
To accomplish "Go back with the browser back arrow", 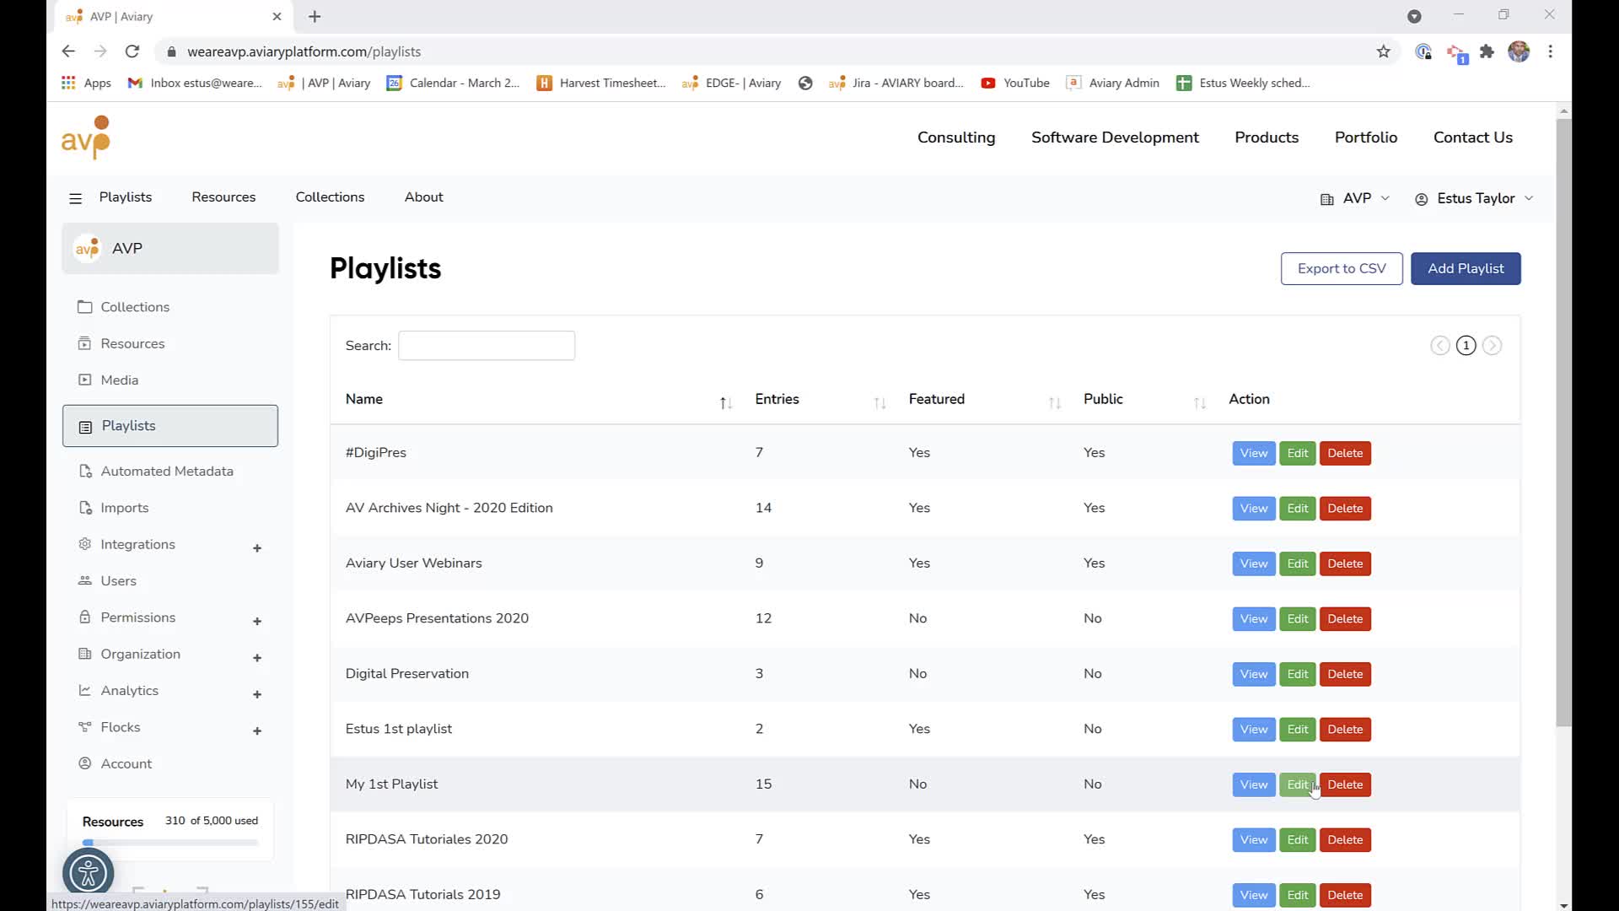I will pyautogui.click(x=68, y=51).
